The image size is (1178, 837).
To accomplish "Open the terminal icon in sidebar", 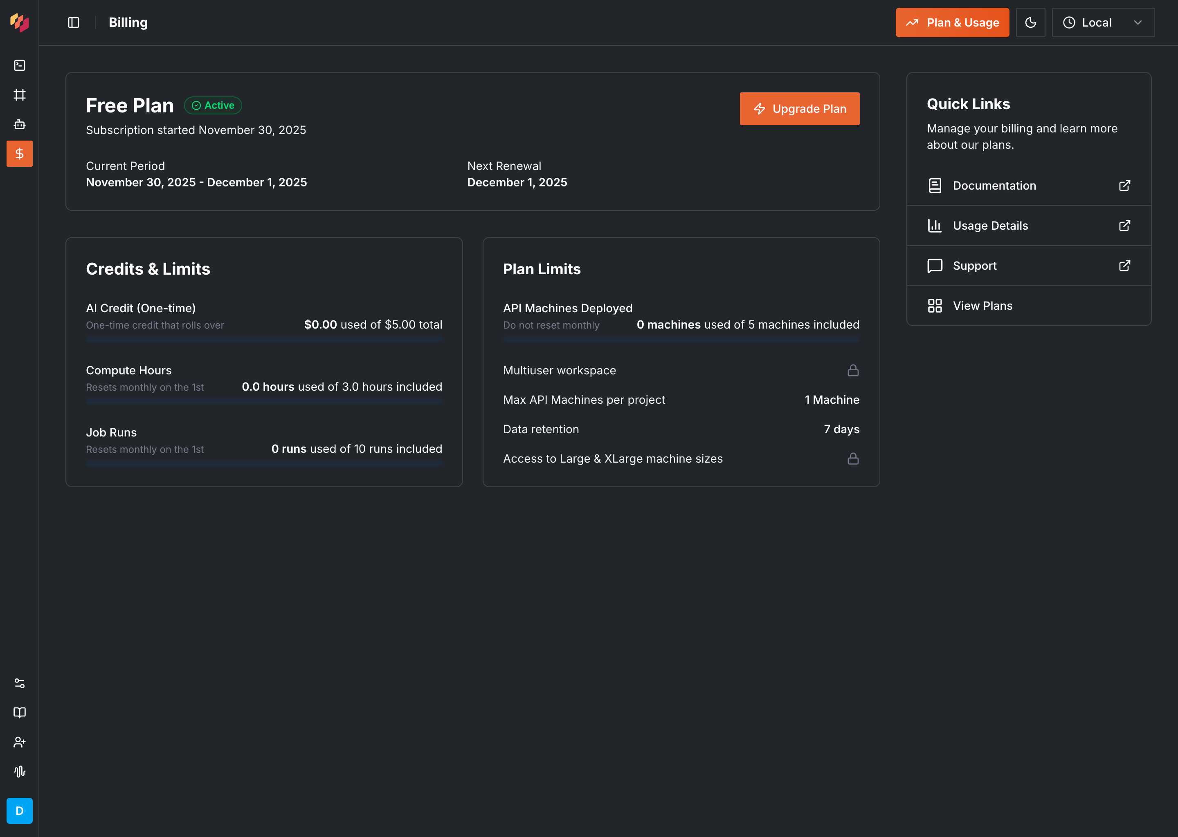I will click(x=20, y=65).
